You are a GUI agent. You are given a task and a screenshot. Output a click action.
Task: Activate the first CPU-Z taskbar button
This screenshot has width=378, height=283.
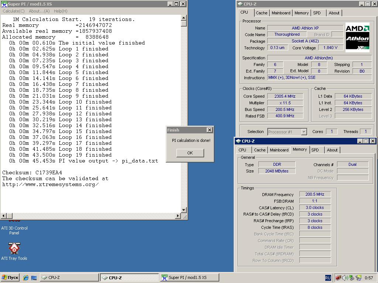69,277
